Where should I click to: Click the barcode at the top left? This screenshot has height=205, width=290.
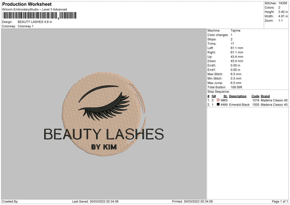40,15
